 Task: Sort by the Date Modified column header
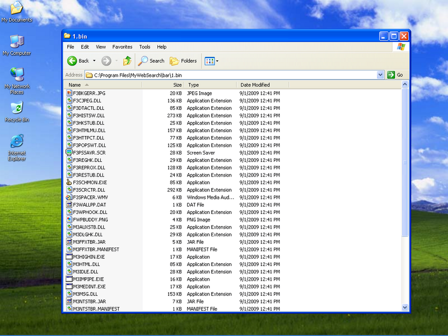pyautogui.click(x=263, y=85)
